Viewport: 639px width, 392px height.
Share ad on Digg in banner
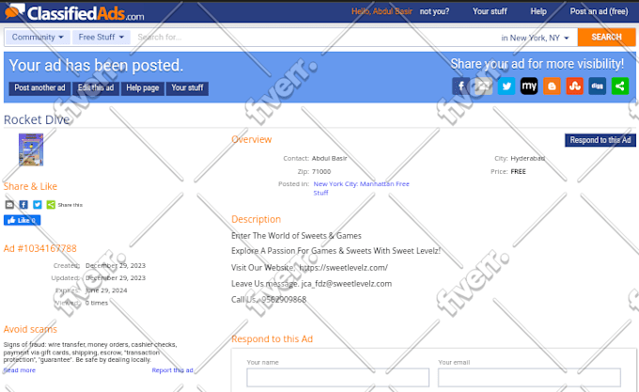pos(597,86)
